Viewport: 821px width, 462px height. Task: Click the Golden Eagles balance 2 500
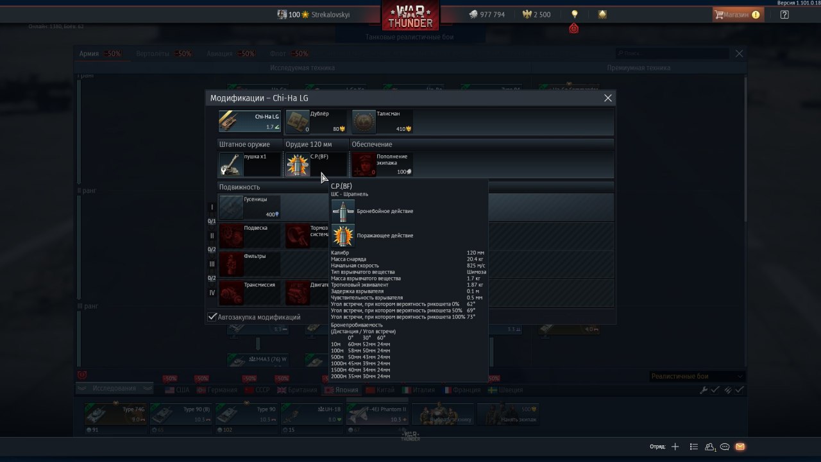537,14
